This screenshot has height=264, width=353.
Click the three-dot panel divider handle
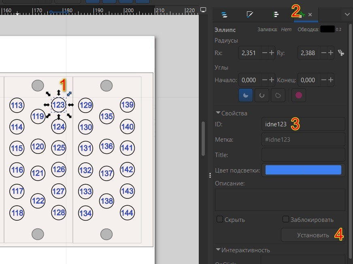pos(210,175)
